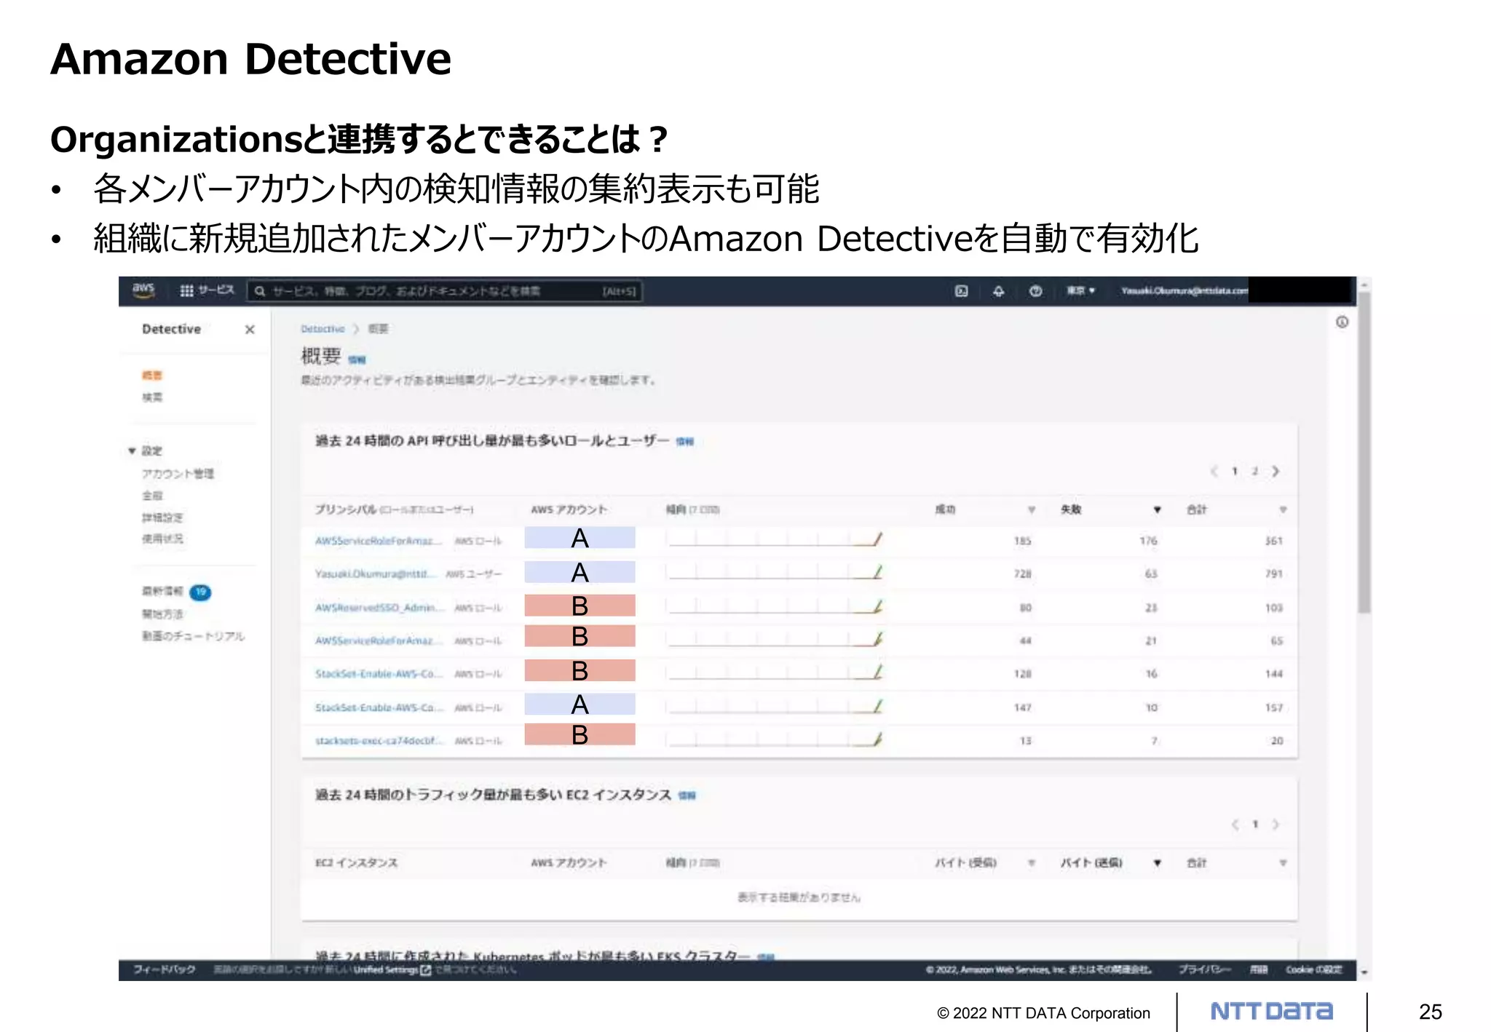Click the blue 19 badge beside 最新情報
Image resolution: width=1491 pixels, height=1032 pixels.
(200, 592)
